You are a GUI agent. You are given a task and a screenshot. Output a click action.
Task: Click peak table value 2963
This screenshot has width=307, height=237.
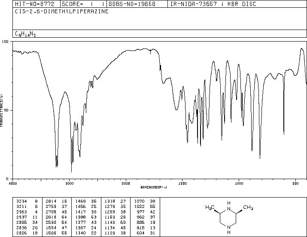pos(21,212)
